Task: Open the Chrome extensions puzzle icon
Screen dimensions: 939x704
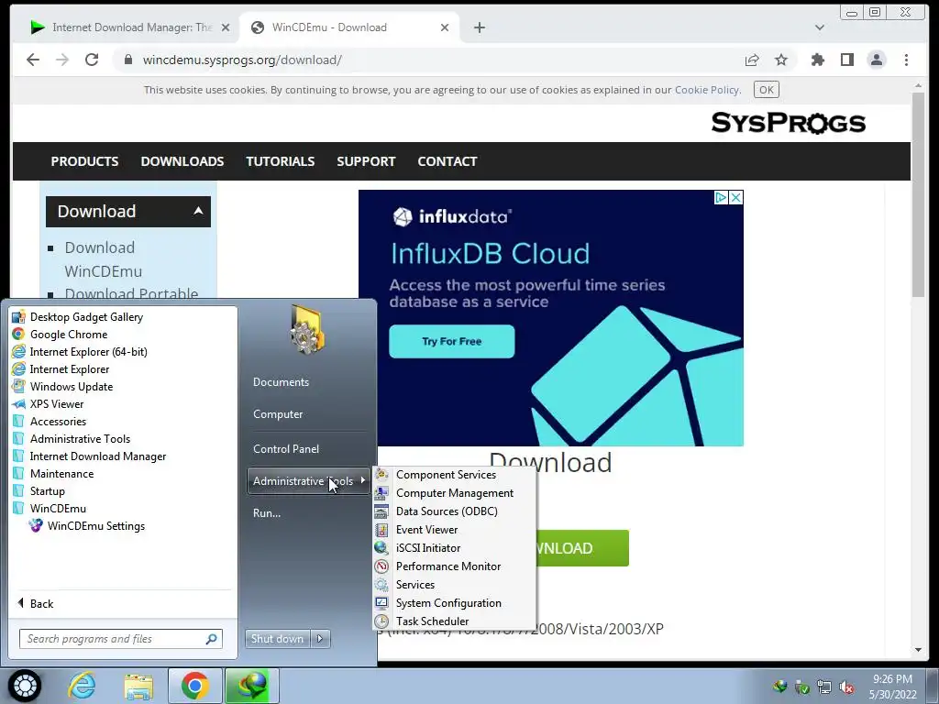Action: pyautogui.click(x=817, y=60)
